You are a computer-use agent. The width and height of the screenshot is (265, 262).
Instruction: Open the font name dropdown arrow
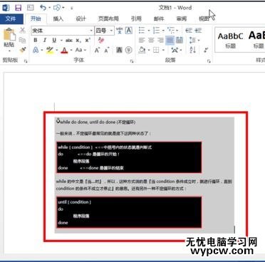(x=91, y=31)
